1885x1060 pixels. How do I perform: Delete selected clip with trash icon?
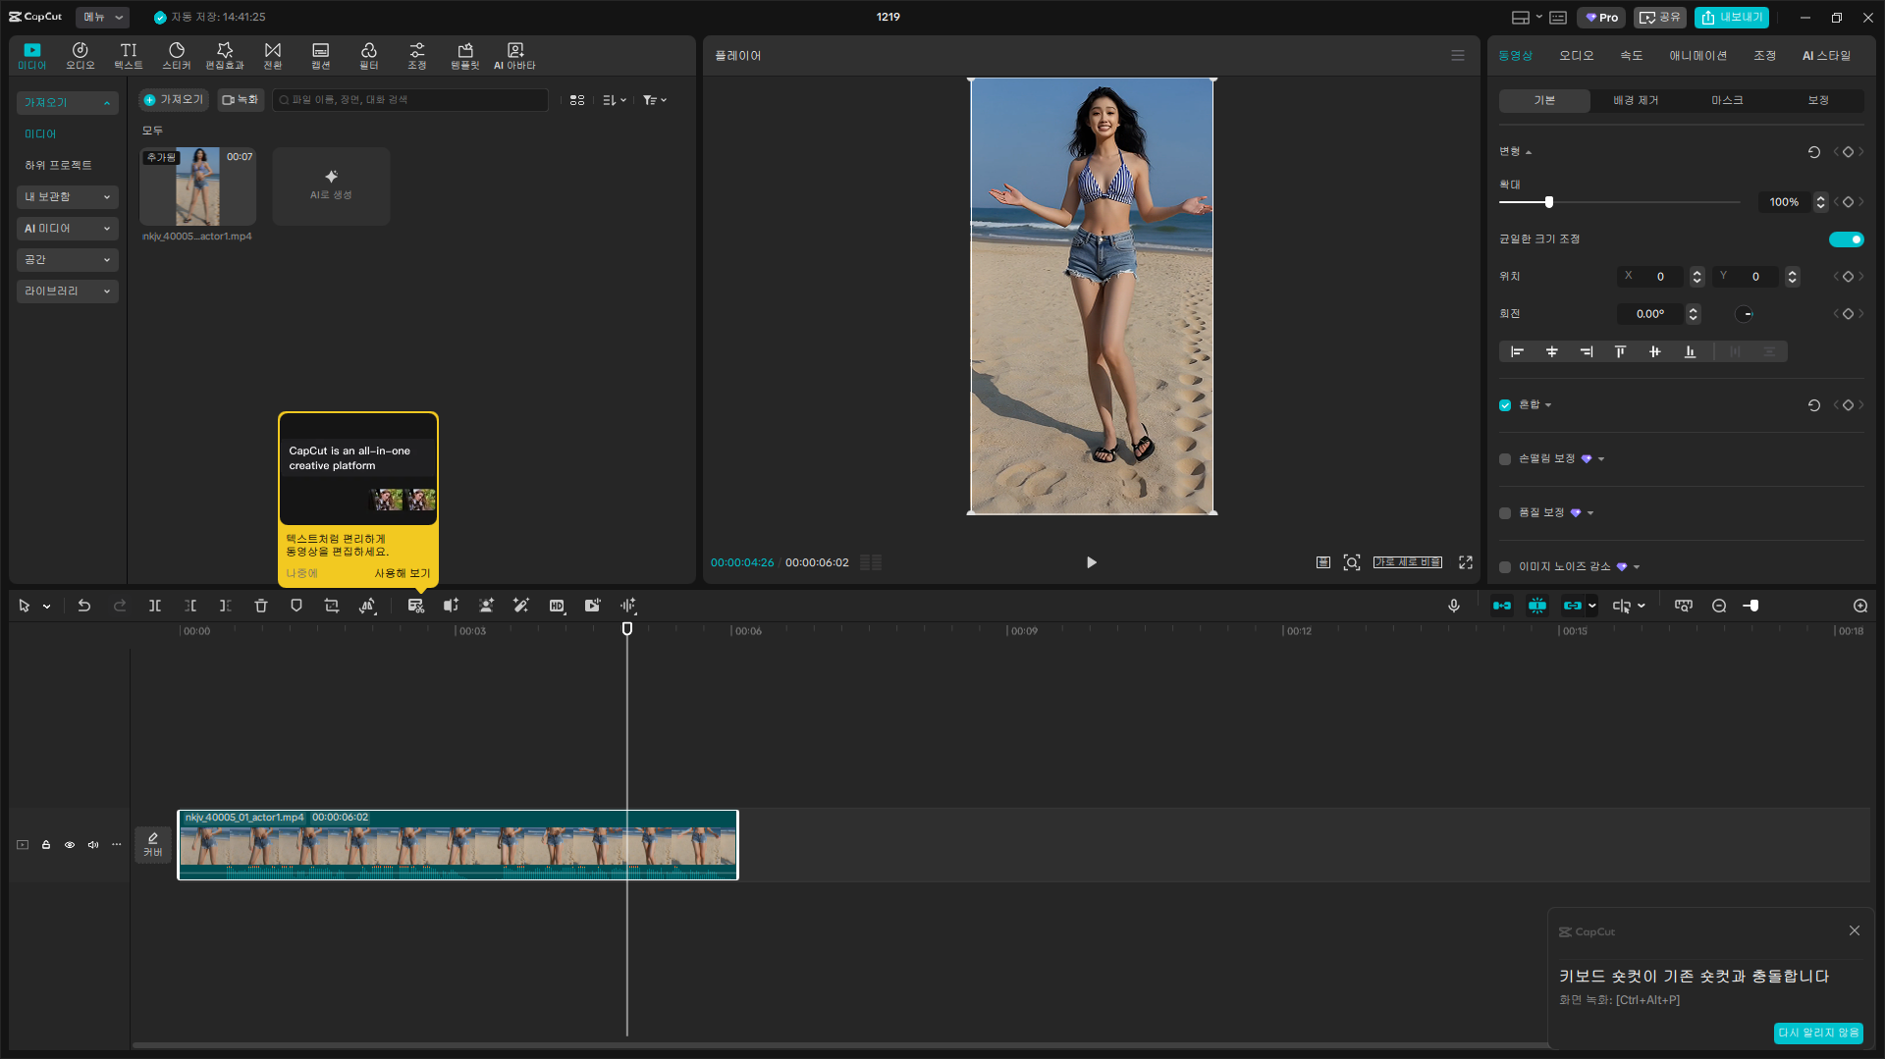point(261,607)
